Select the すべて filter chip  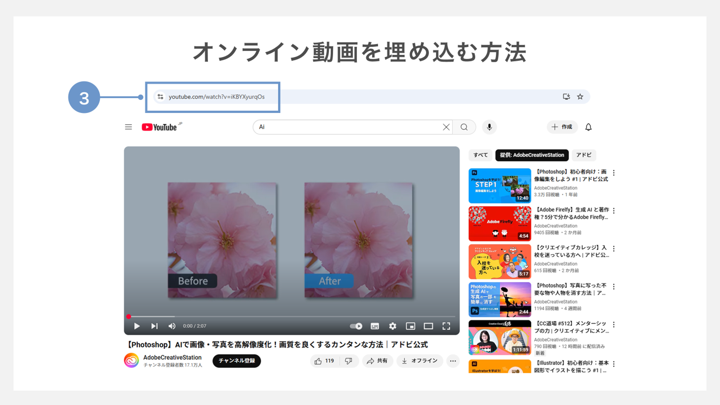[x=480, y=155]
